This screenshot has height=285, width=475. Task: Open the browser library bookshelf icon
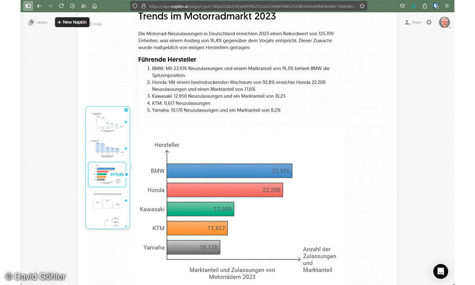click(x=84, y=6)
